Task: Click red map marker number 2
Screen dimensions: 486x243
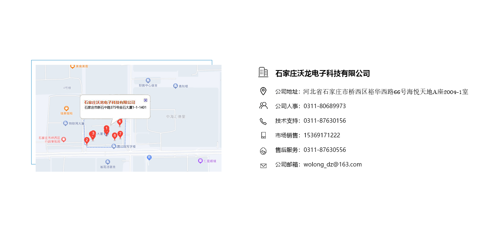Action: pos(87,141)
